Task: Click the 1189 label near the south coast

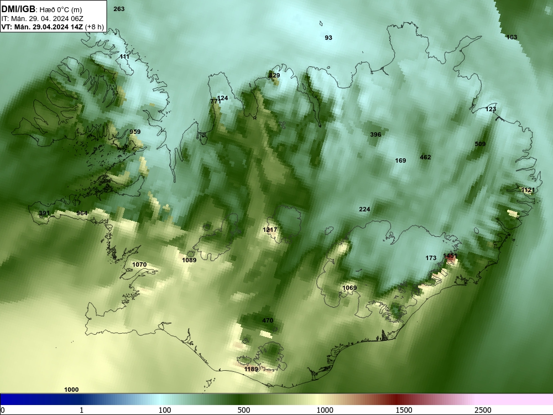Action: click(251, 369)
